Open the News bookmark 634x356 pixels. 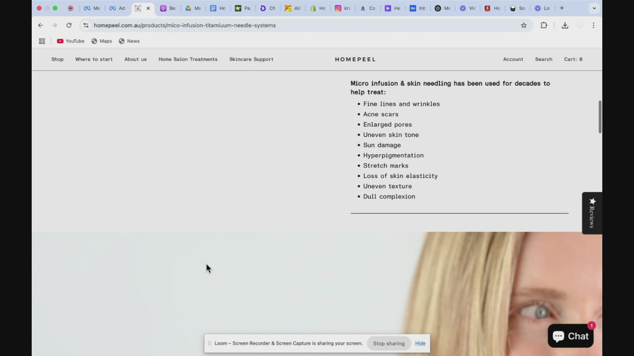pyautogui.click(x=129, y=41)
